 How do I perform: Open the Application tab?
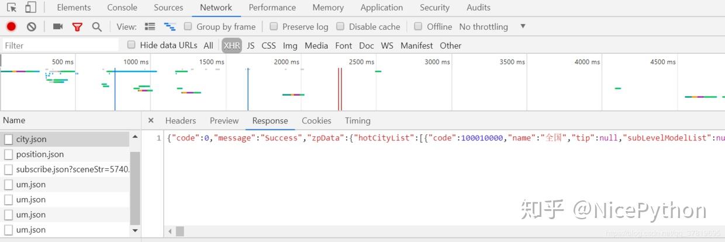coord(382,8)
